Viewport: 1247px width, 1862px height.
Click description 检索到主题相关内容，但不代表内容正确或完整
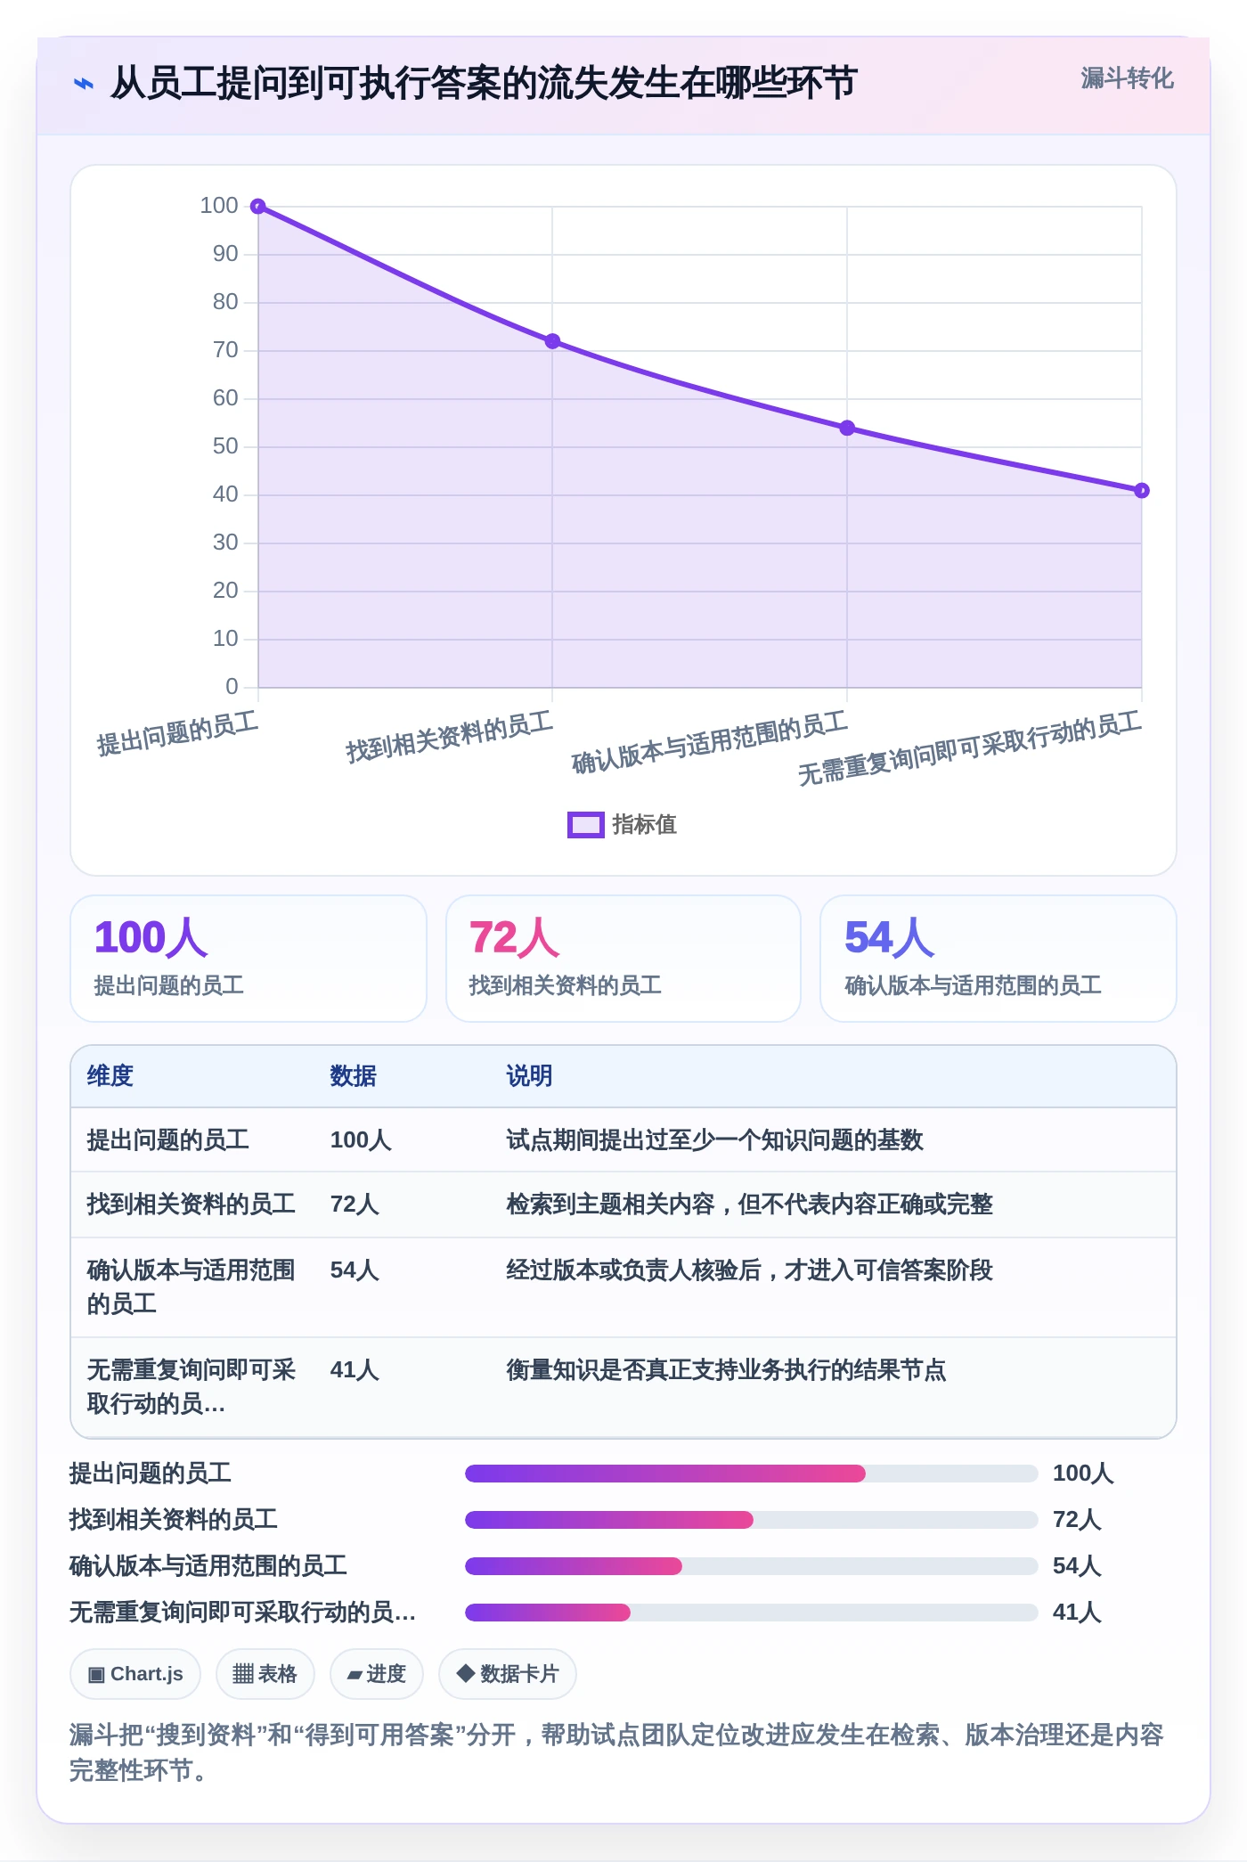click(749, 1205)
